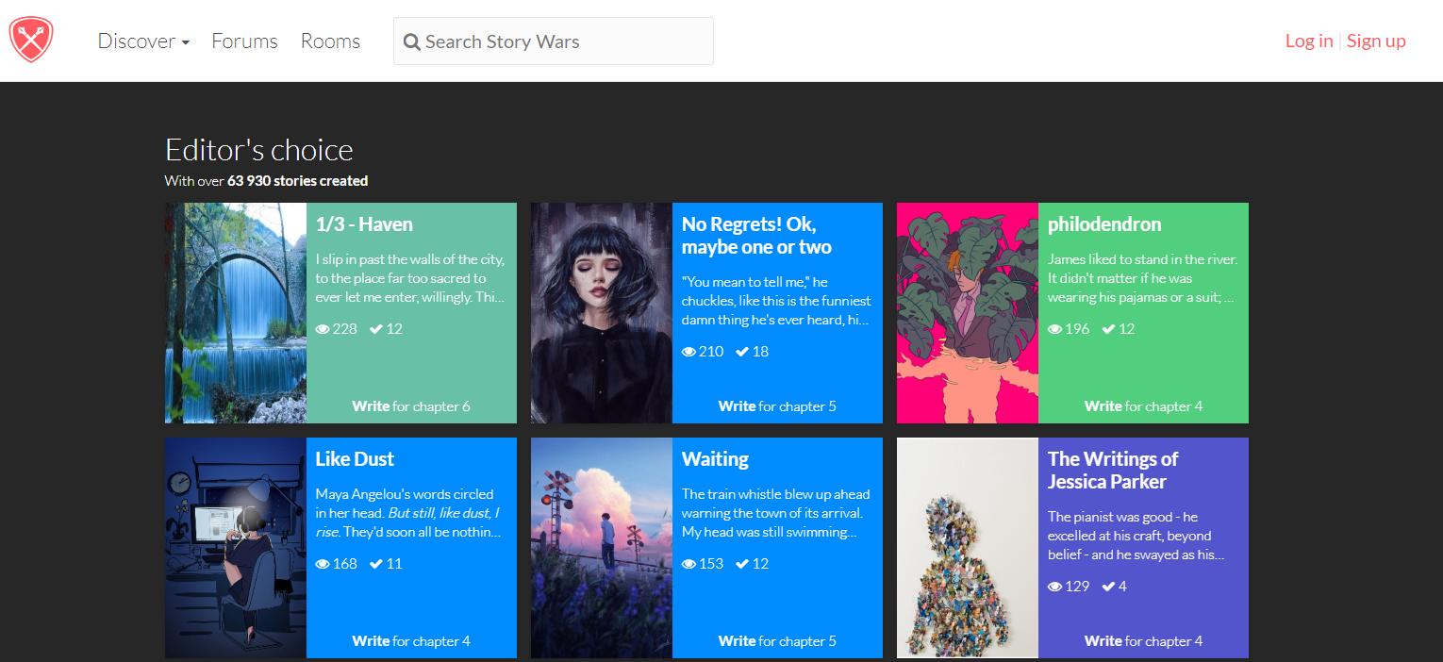Click Write for chapter 5 on Waiting
This screenshot has height=662, width=1443.
coord(777,641)
